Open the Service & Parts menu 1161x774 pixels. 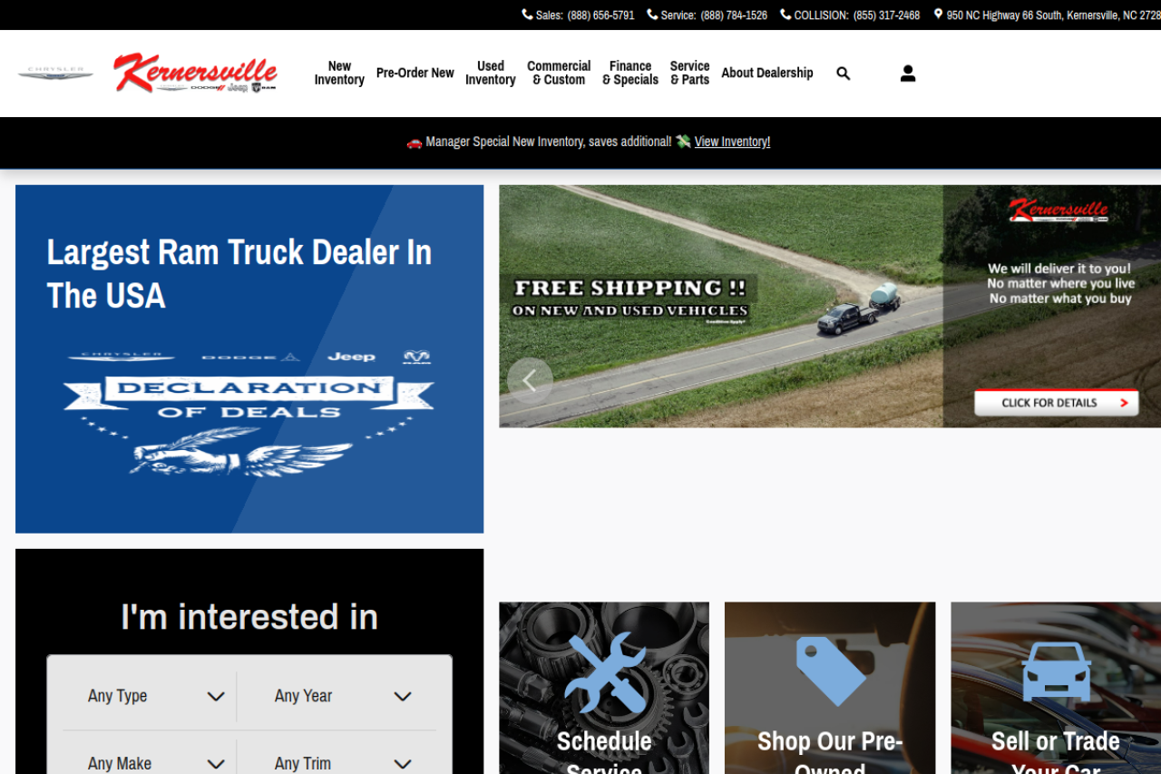tap(689, 73)
